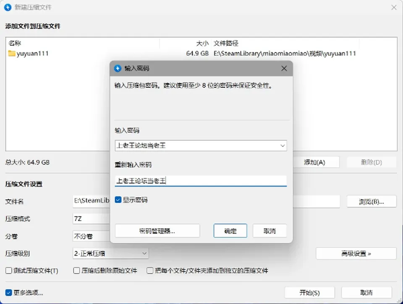
Task: Click 确定 to confirm the password
Action: 230,231
